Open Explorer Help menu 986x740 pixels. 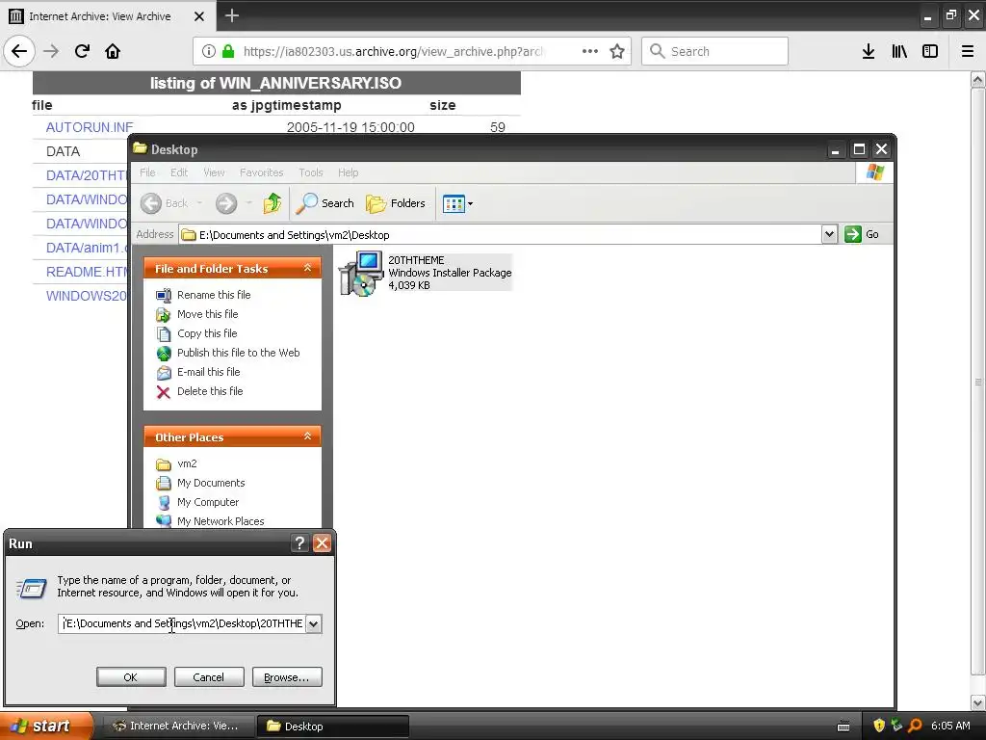coord(348,172)
